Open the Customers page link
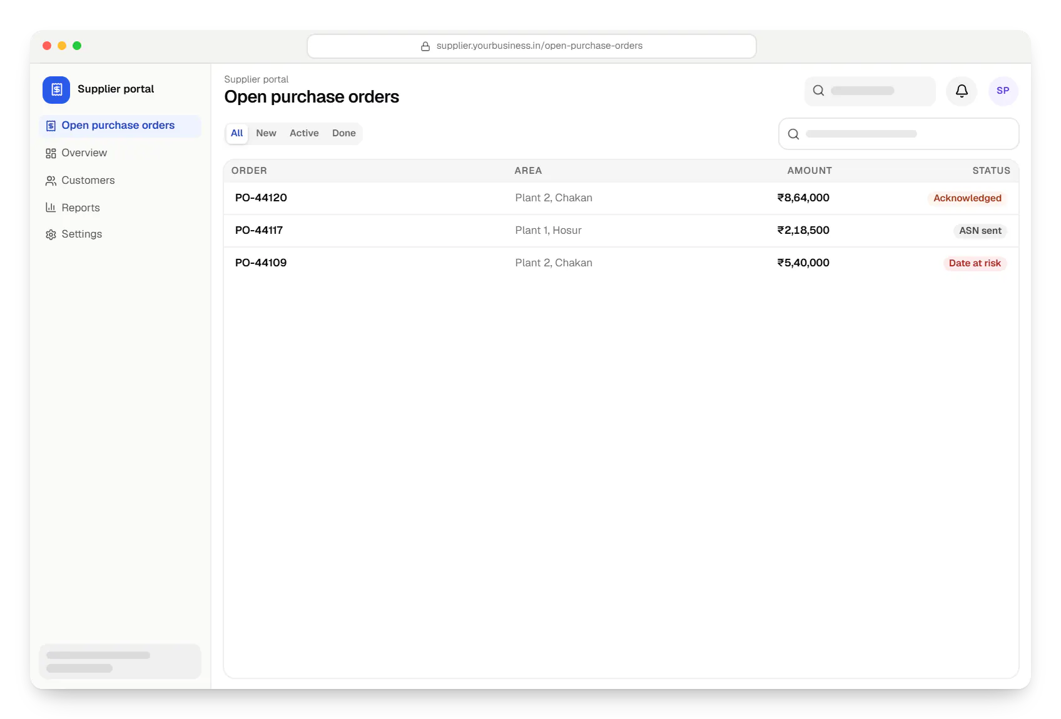 [x=120, y=181]
